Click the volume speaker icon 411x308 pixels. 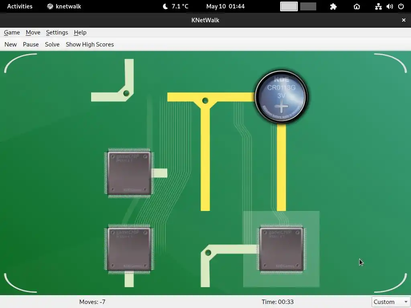[389, 6]
